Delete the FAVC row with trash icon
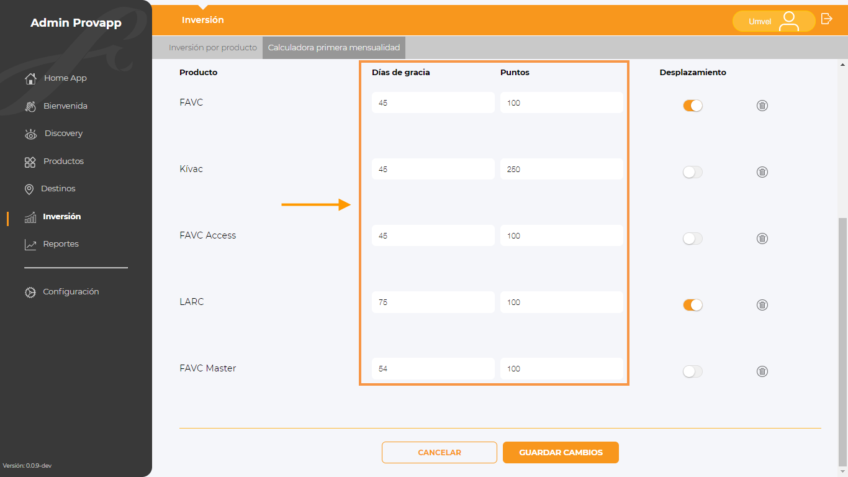848x477 pixels. pos(762,106)
